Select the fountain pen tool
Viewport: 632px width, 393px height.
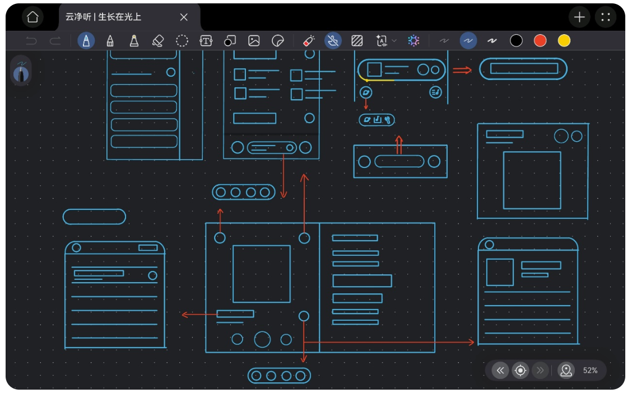86,41
